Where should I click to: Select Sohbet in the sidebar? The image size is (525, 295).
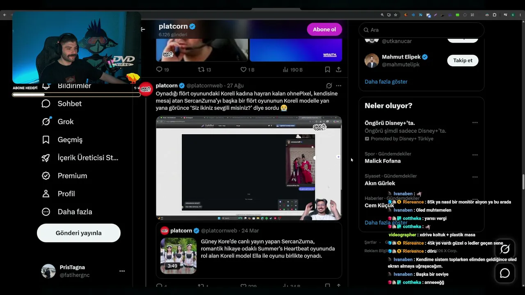(70, 104)
